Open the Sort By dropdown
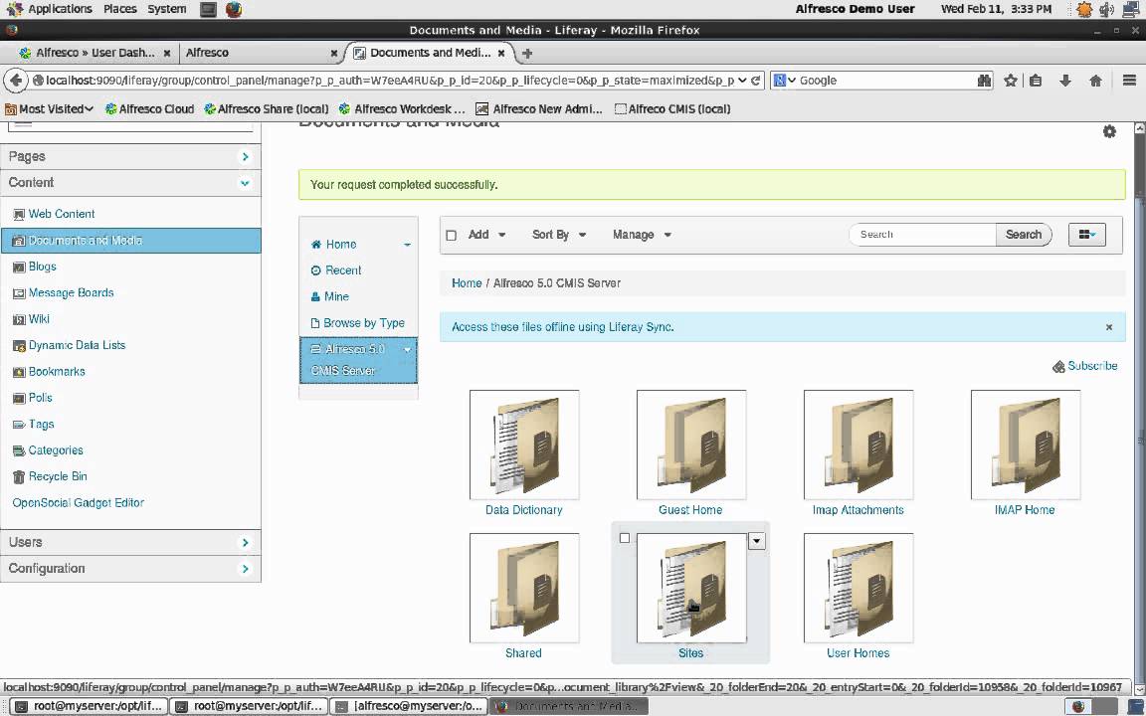The width and height of the screenshot is (1146, 716). [559, 235]
